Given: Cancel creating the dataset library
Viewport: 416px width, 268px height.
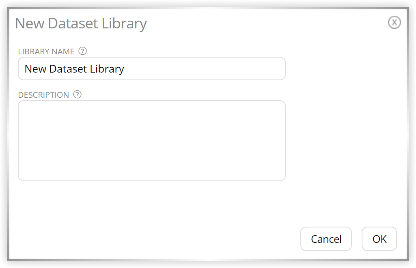Looking at the screenshot, I should pyautogui.click(x=326, y=239).
